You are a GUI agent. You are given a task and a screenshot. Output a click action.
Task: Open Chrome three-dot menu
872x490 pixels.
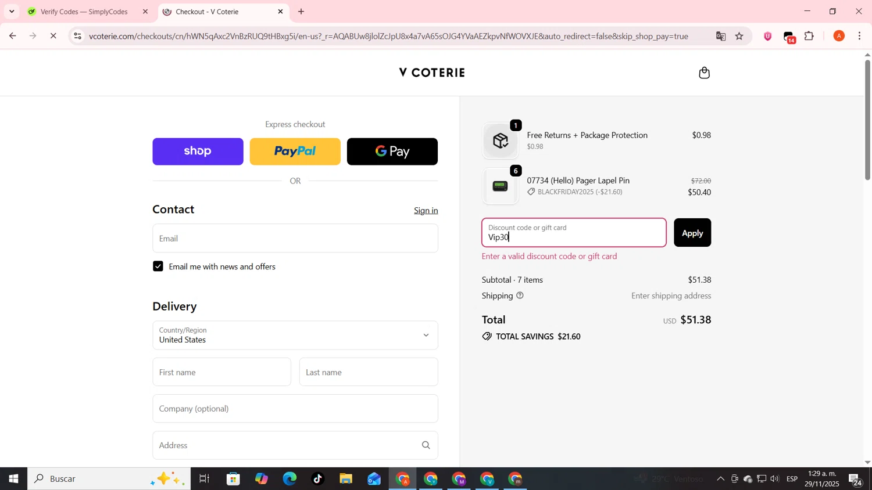point(860,36)
